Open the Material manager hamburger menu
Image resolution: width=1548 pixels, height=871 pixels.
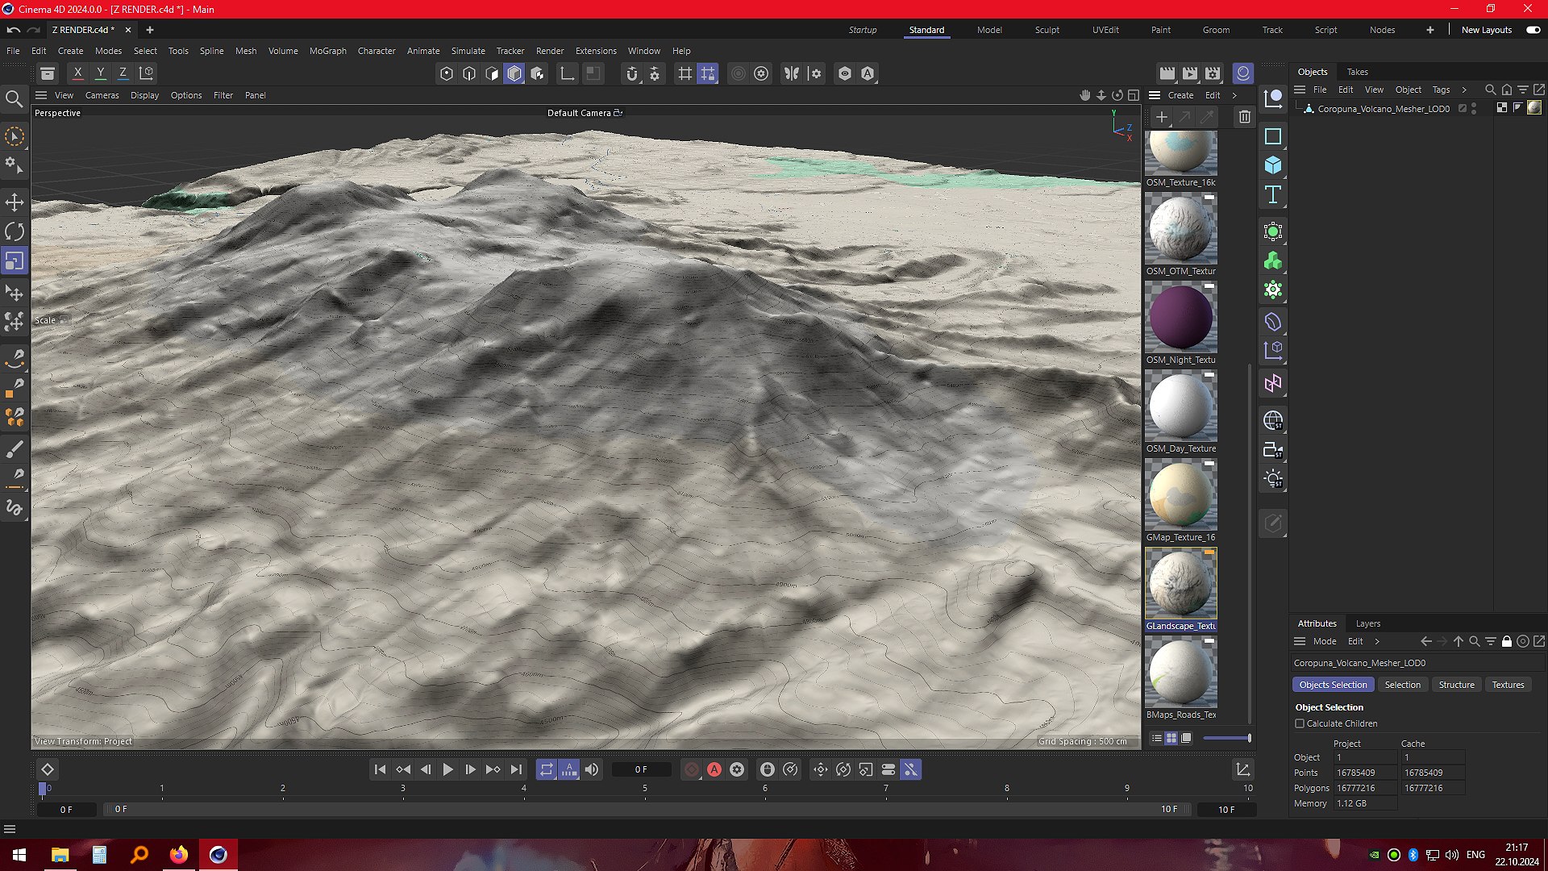point(1155,95)
